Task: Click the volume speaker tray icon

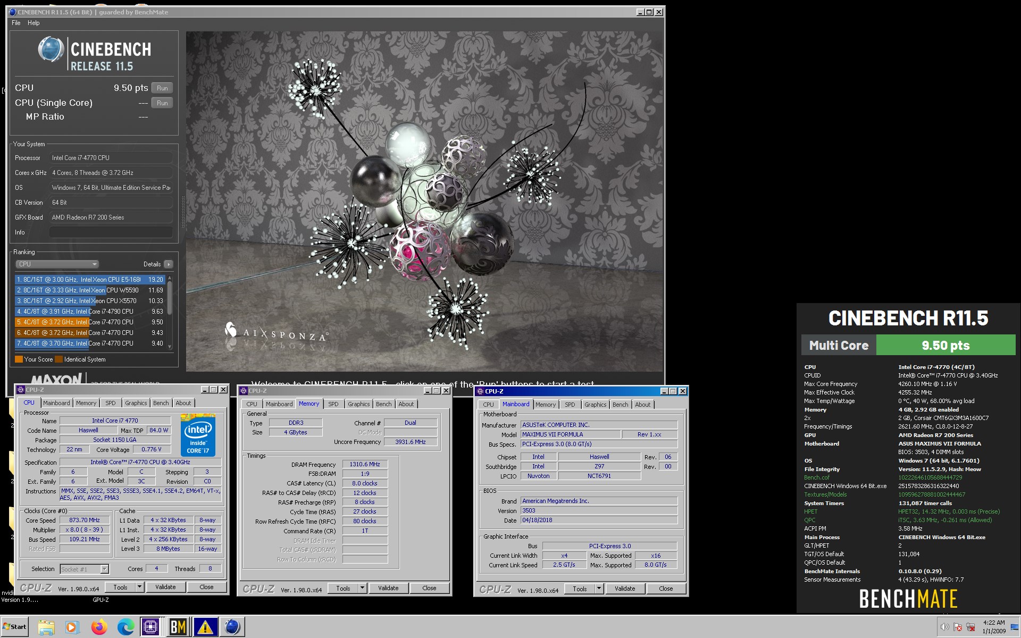Action: coord(944,627)
